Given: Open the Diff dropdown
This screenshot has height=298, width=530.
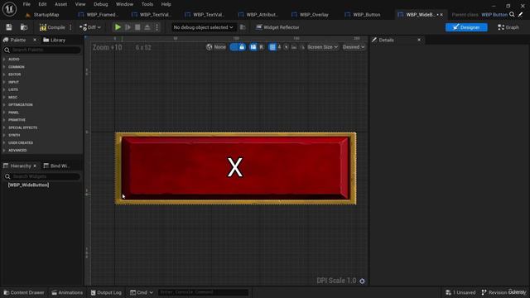Looking at the screenshot, I should (x=90, y=27).
